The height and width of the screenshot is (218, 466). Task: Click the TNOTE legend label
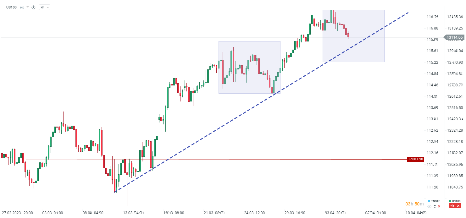tap(435, 201)
